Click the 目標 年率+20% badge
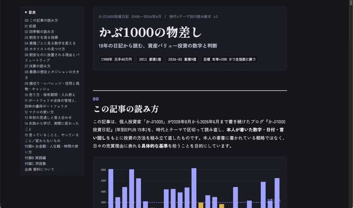This screenshot has width=353, height=208. [229, 60]
